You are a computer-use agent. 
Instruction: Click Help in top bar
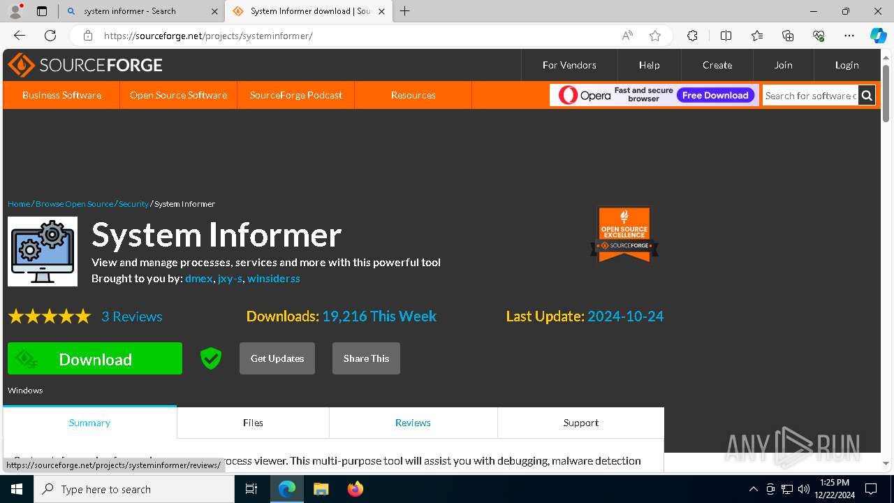[x=649, y=65]
